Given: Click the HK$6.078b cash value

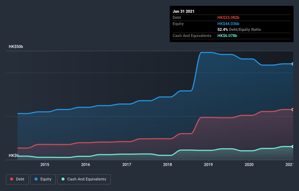Looking at the screenshot, I should point(227,36).
